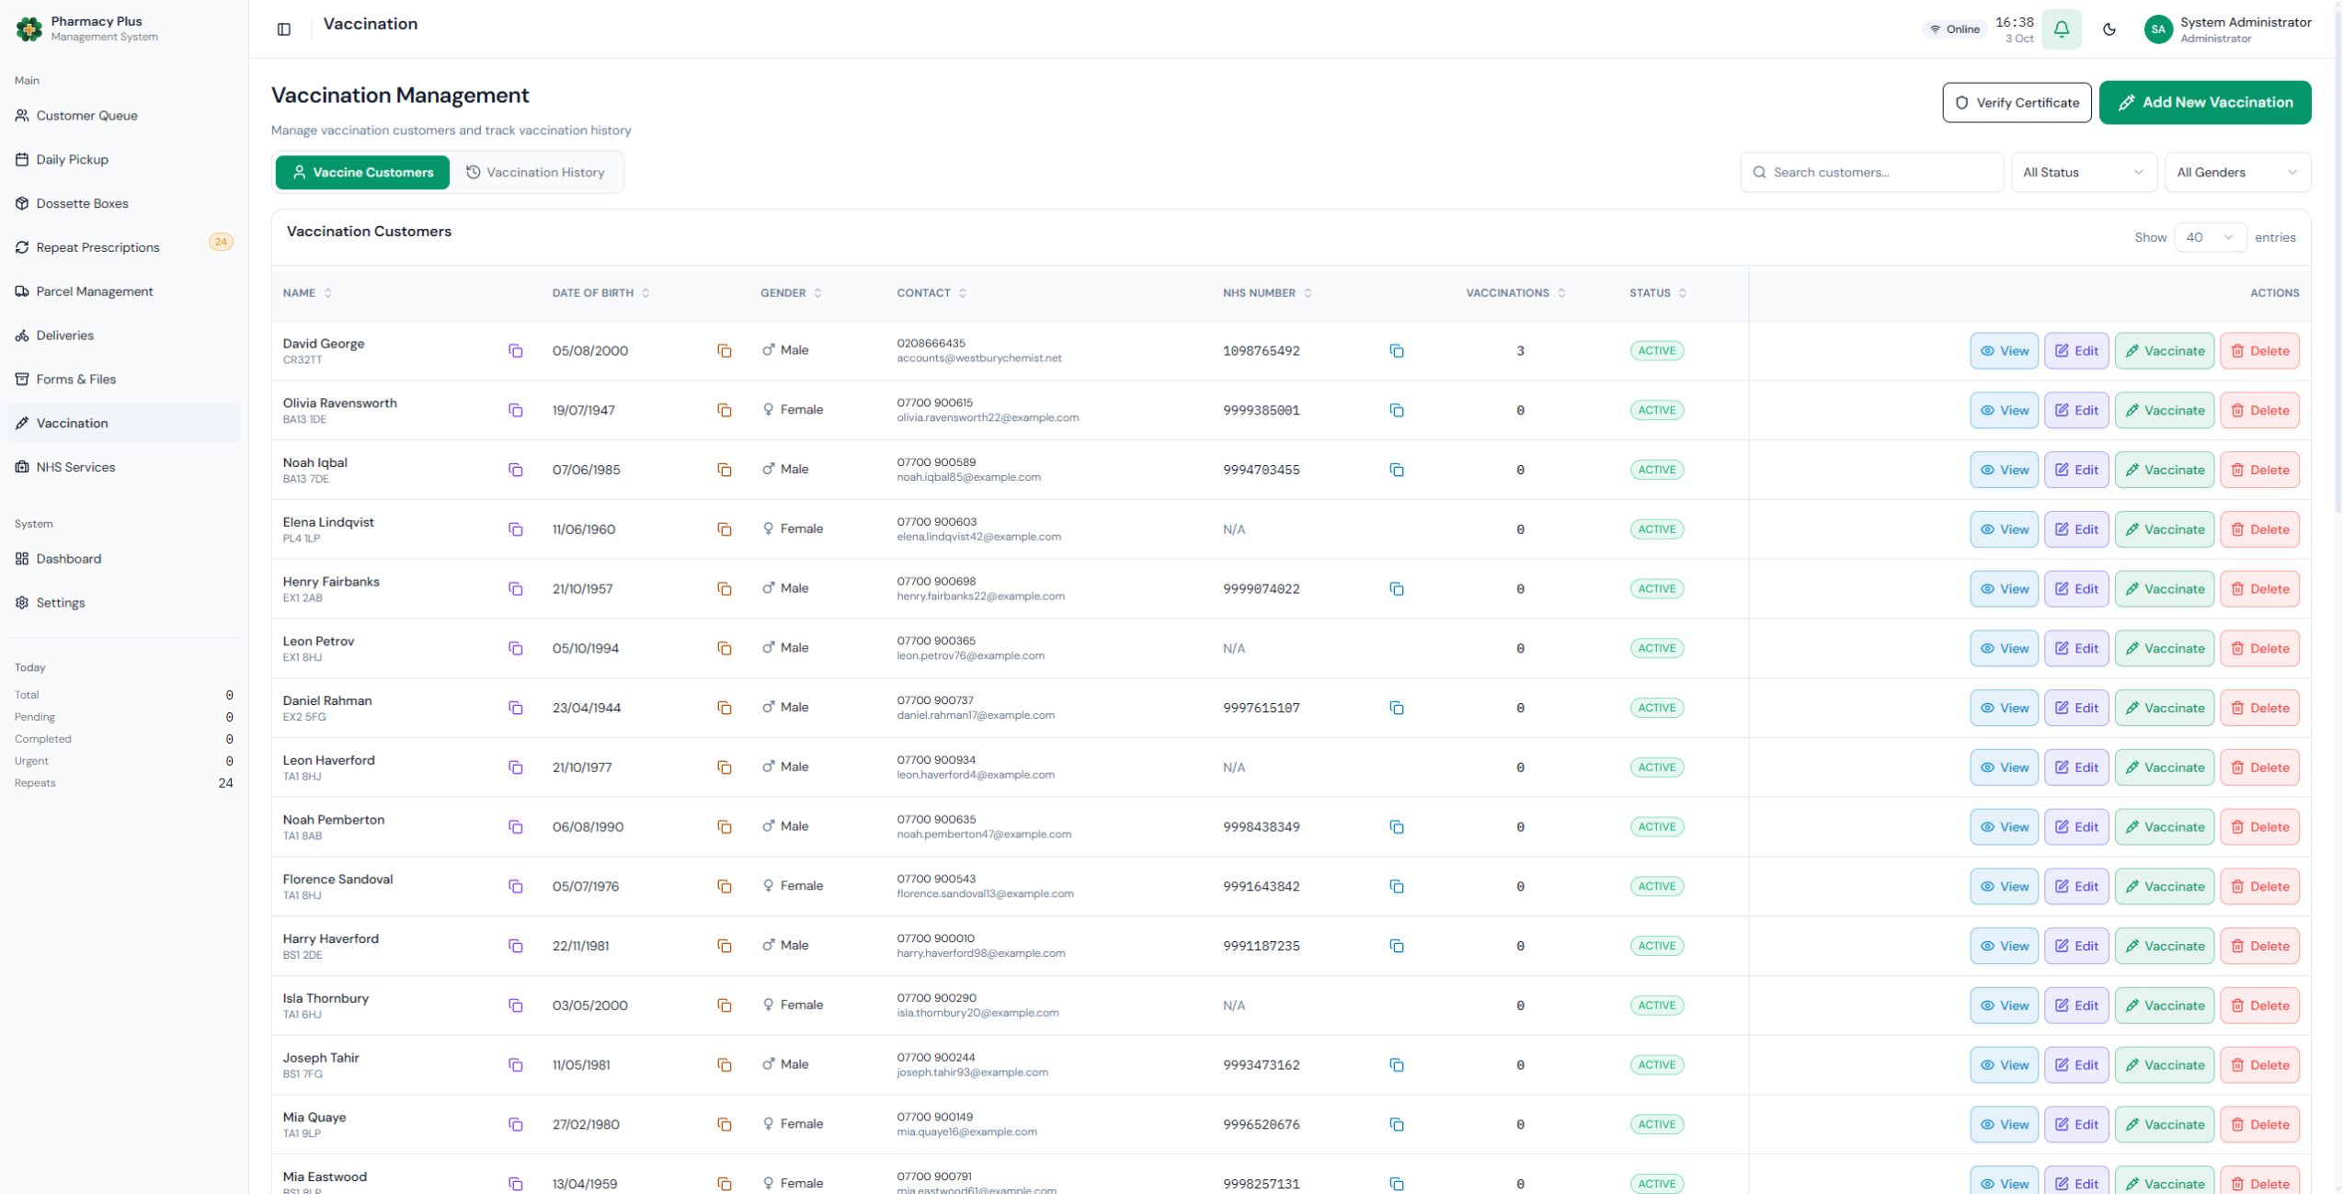Viewport: 2343px width, 1194px height.
Task: View David George's record
Action: (2004, 351)
